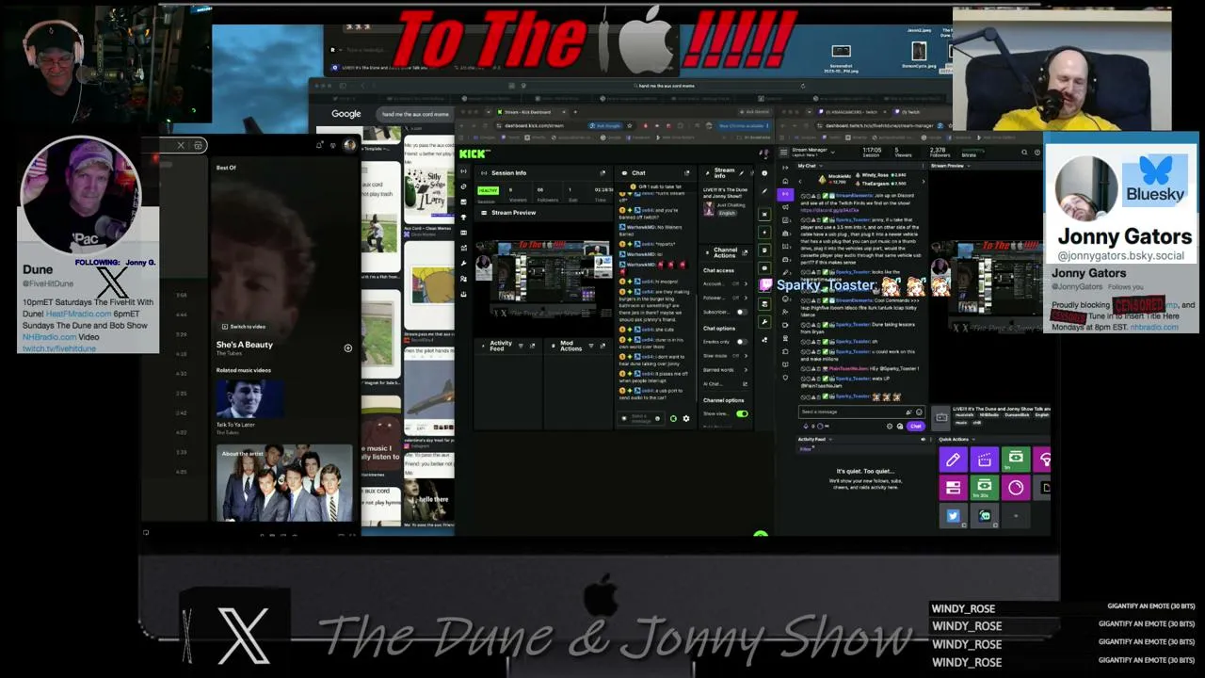Image resolution: width=1205 pixels, height=678 pixels.
Task: Open profile avatar in the music player
Action: pyautogui.click(x=349, y=145)
